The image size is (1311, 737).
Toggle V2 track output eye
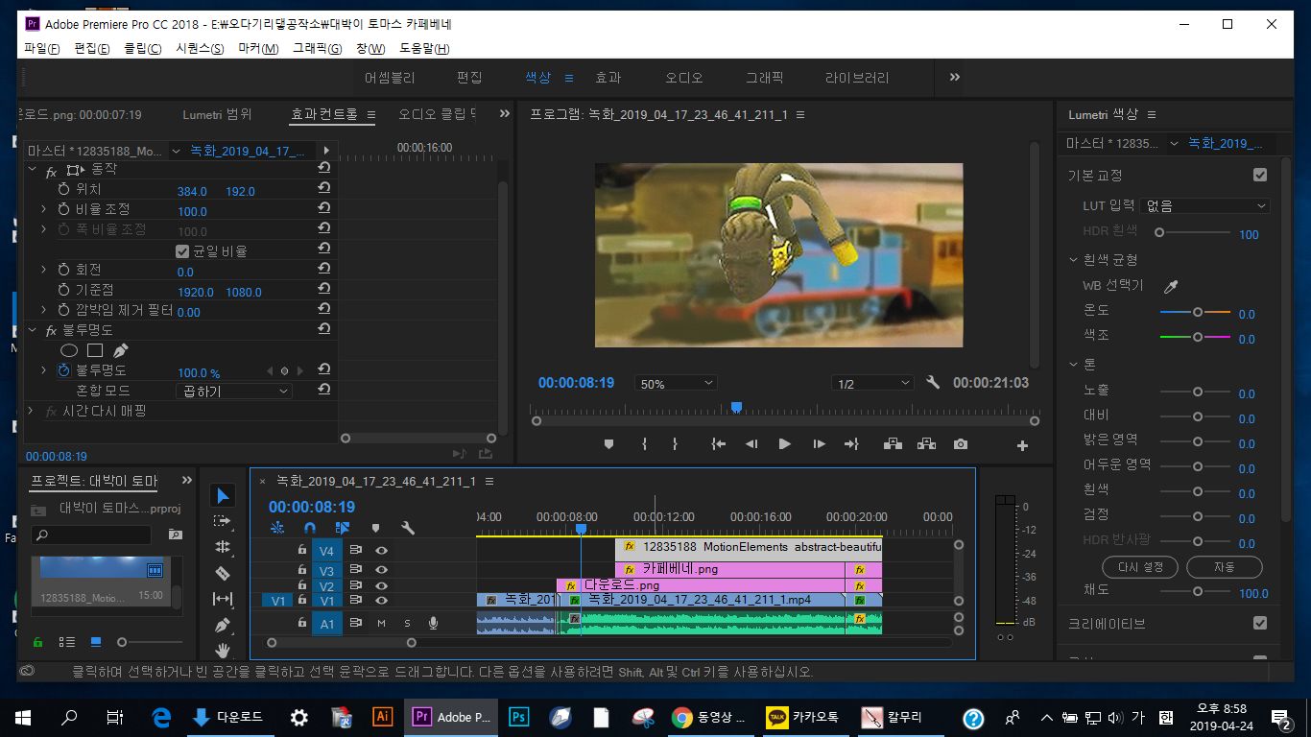[381, 585]
